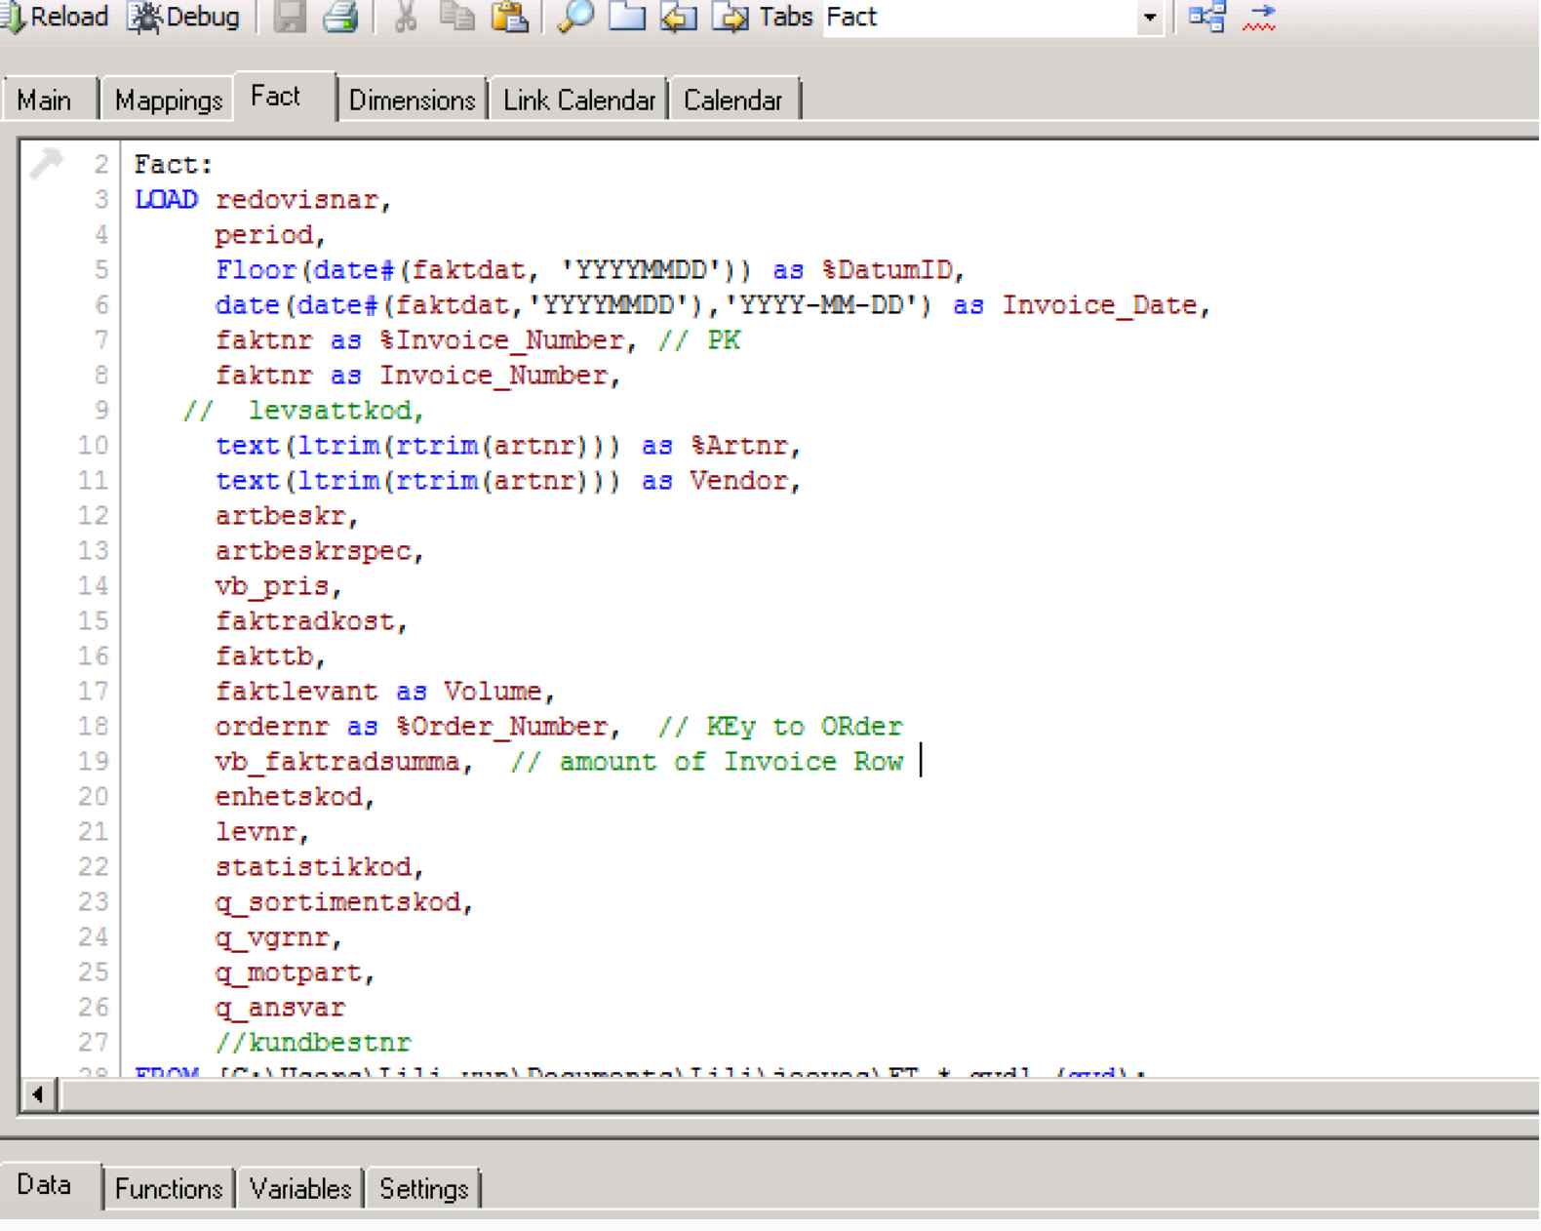This screenshot has width=1541, height=1231.
Task: Open the Table Viewer icon
Action: pyautogui.click(x=1207, y=17)
